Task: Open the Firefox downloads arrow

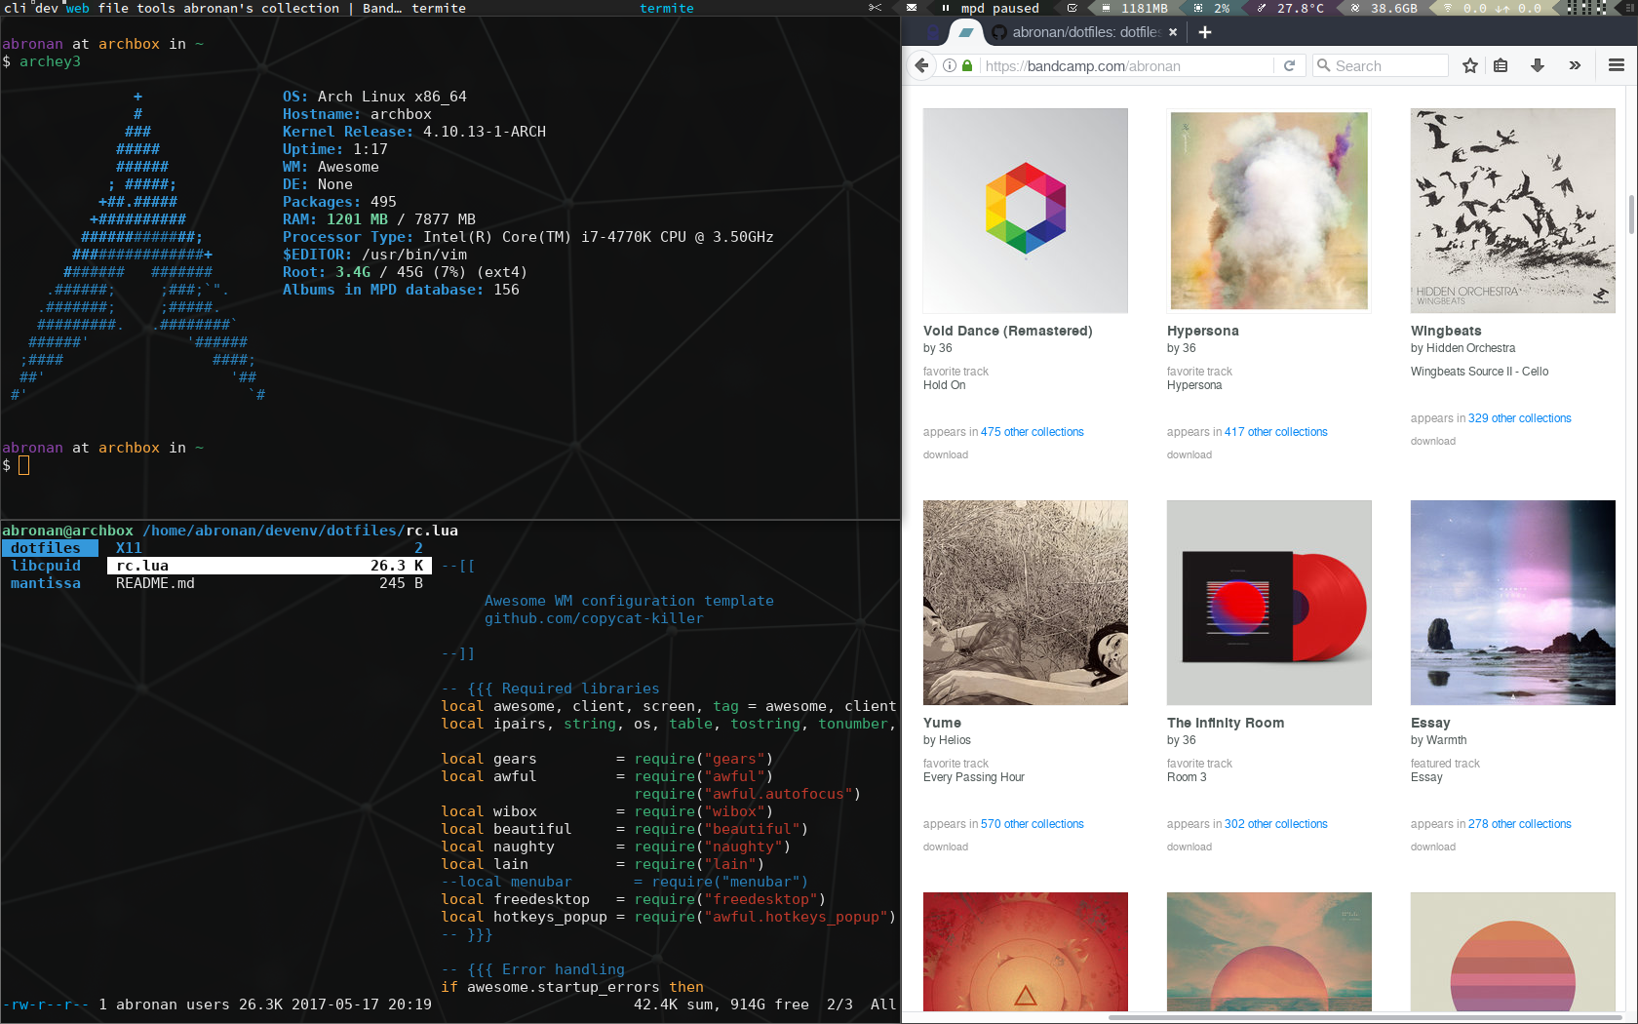Action: (x=1538, y=65)
